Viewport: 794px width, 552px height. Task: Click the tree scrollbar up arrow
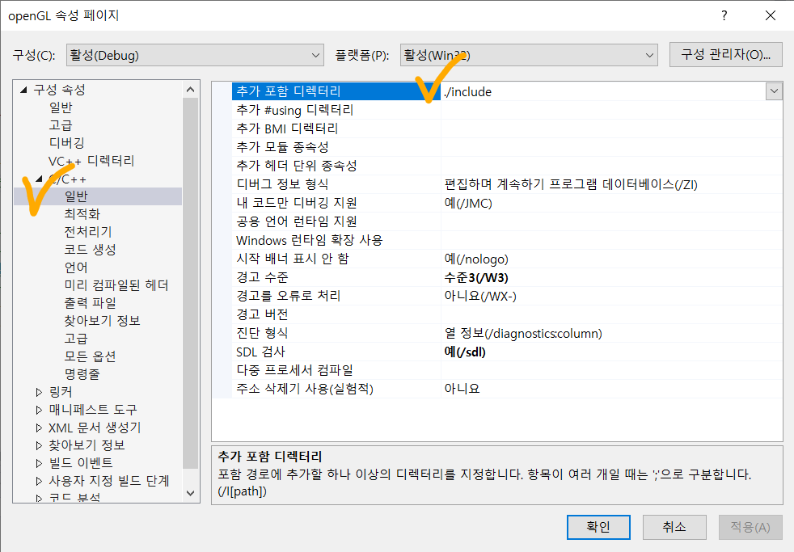click(x=190, y=90)
